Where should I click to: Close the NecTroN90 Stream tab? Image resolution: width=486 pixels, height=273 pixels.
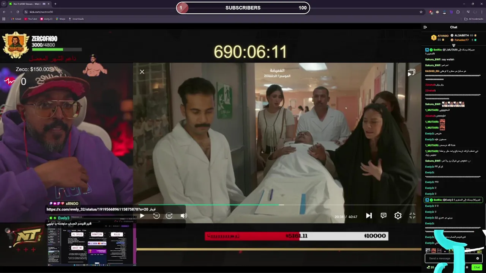coord(49,4)
